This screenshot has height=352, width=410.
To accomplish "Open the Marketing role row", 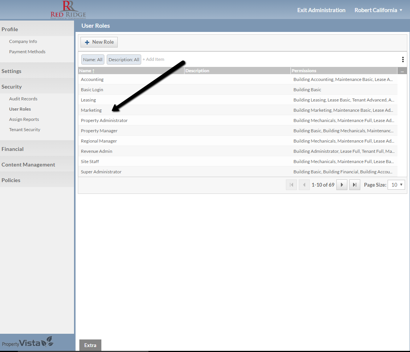I will (91, 110).
